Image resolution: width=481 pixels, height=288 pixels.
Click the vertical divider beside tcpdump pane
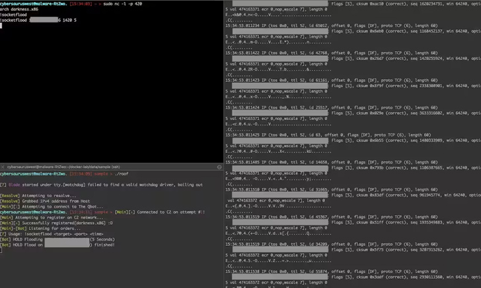tap(223, 144)
